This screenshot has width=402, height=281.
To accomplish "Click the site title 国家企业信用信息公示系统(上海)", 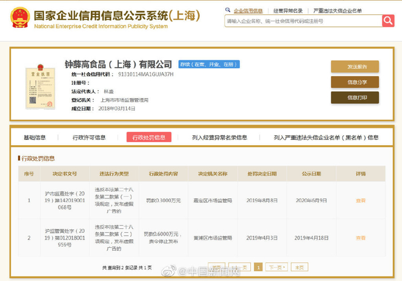I will (117, 15).
